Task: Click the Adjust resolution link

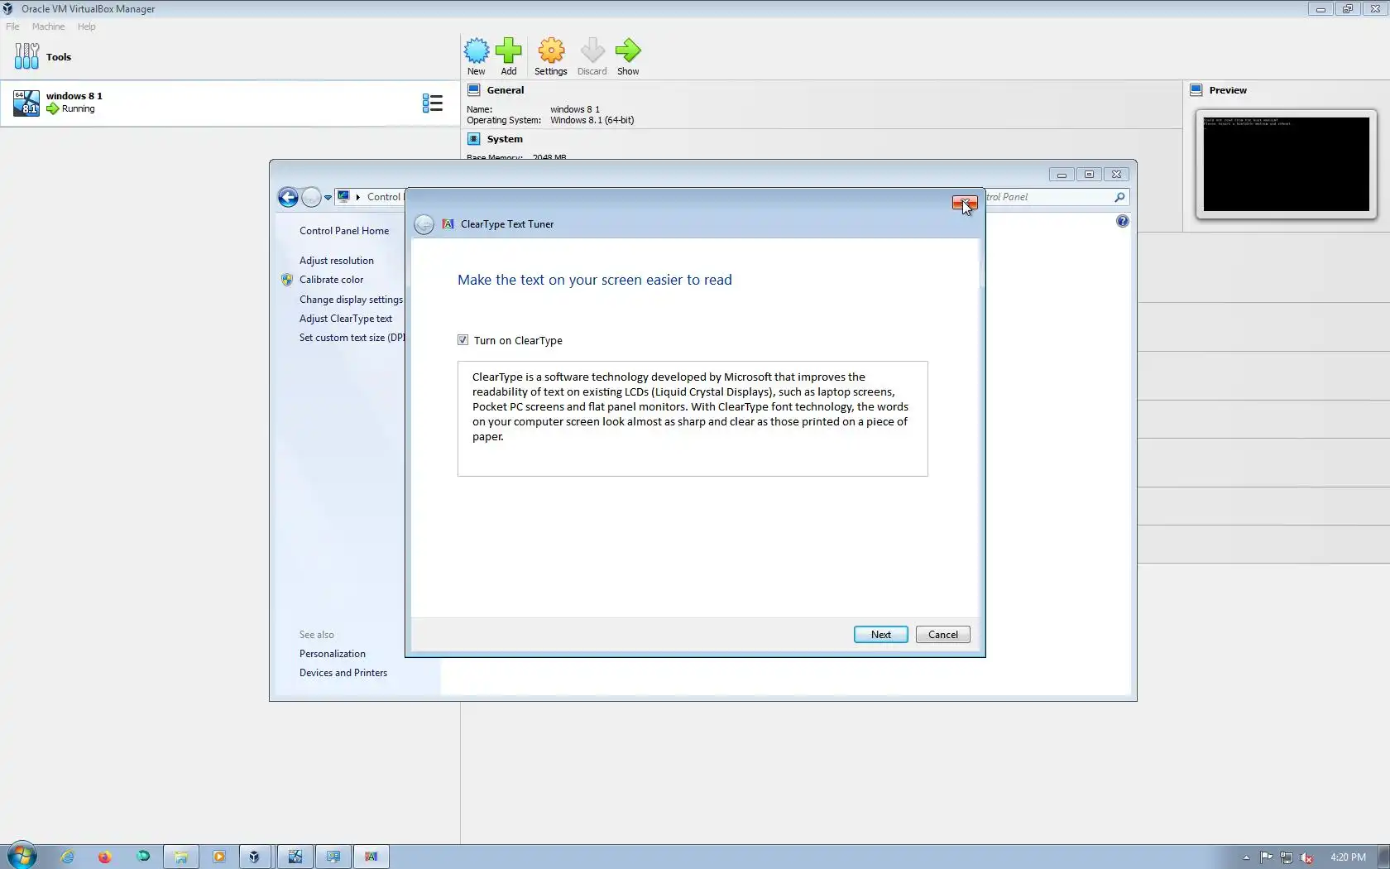Action: 337,261
